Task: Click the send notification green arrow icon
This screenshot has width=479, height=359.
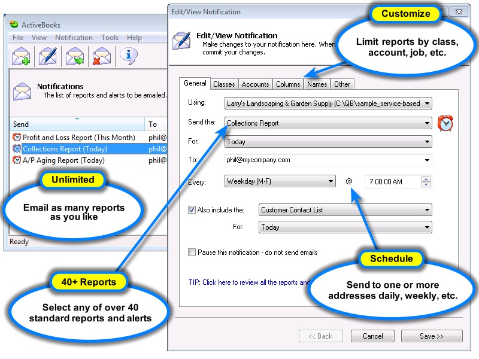Action: pyautogui.click(x=74, y=56)
